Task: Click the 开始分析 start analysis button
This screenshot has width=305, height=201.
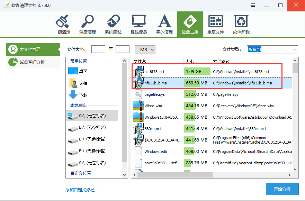Action: coord(282,189)
